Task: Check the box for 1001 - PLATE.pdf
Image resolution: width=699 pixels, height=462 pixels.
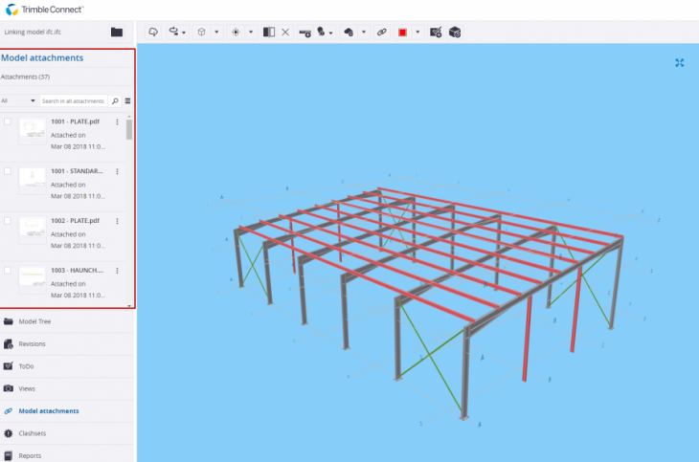Action: coord(8,121)
